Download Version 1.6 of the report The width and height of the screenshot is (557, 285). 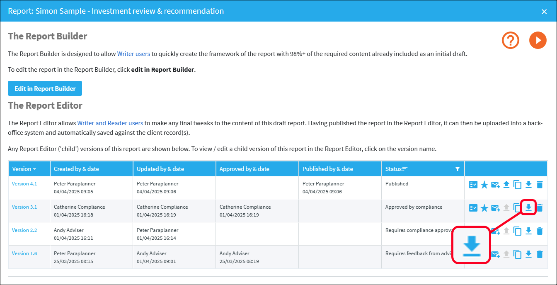[x=528, y=254]
